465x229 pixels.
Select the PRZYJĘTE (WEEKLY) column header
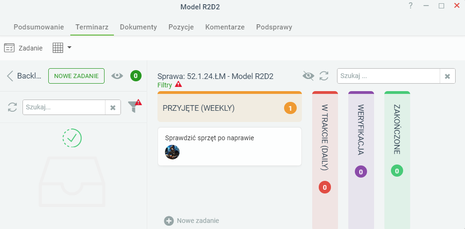tap(230, 107)
